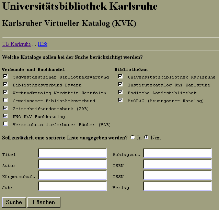Toggle Bibliotheksverbund Bayern checkbox
The height and width of the screenshot is (210, 219).
5,84
